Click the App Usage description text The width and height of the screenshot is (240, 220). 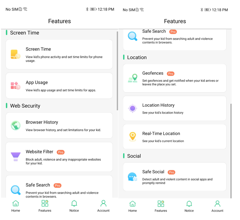[x=61, y=90]
